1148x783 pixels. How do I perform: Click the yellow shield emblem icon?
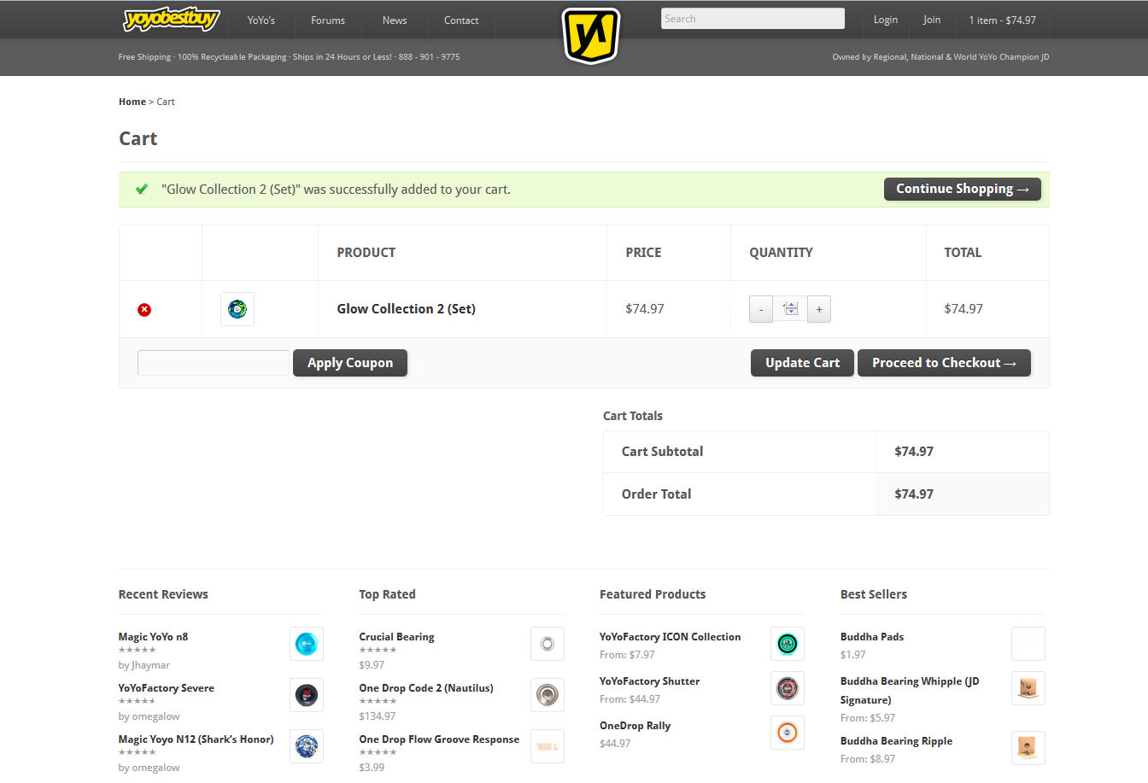[x=591, y=36]
